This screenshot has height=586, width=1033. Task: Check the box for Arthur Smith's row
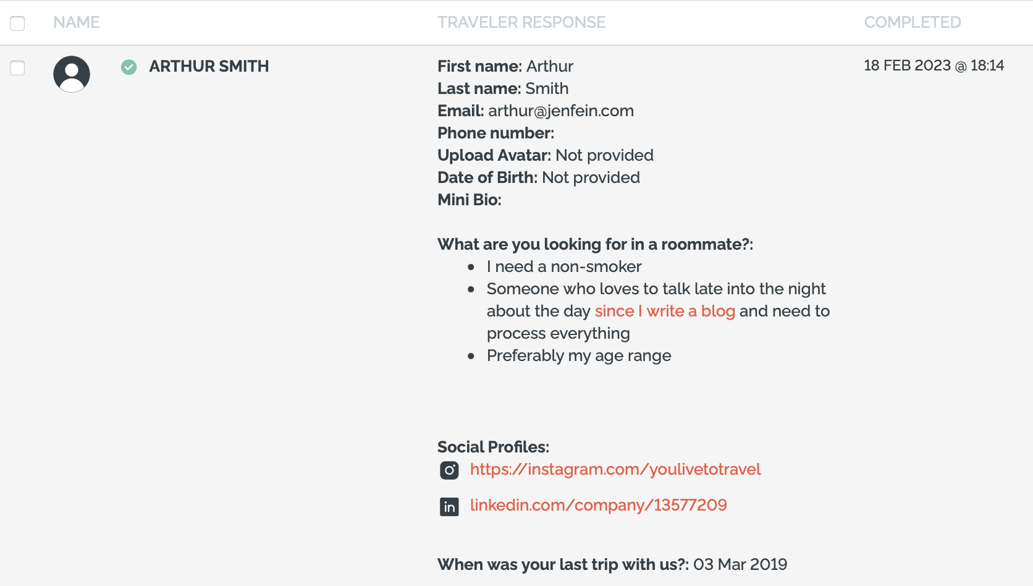[x=17, y=68]
